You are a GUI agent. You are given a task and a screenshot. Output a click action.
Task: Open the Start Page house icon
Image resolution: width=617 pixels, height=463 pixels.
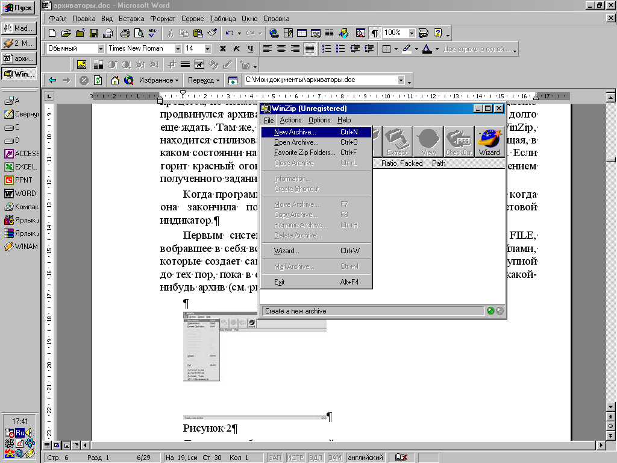tap(115, 80)
